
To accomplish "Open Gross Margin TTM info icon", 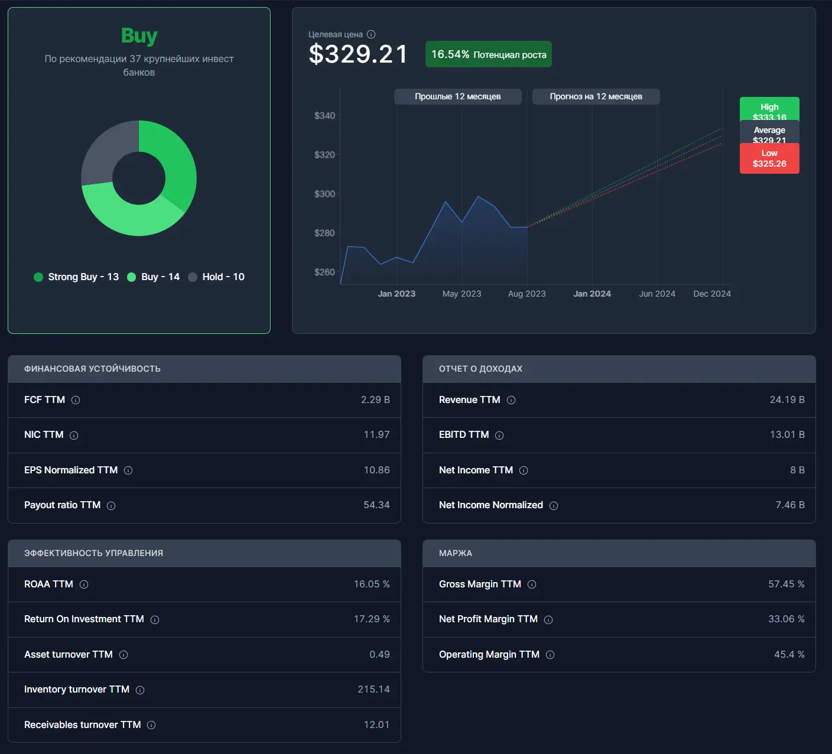I will [x=532, y=584].
